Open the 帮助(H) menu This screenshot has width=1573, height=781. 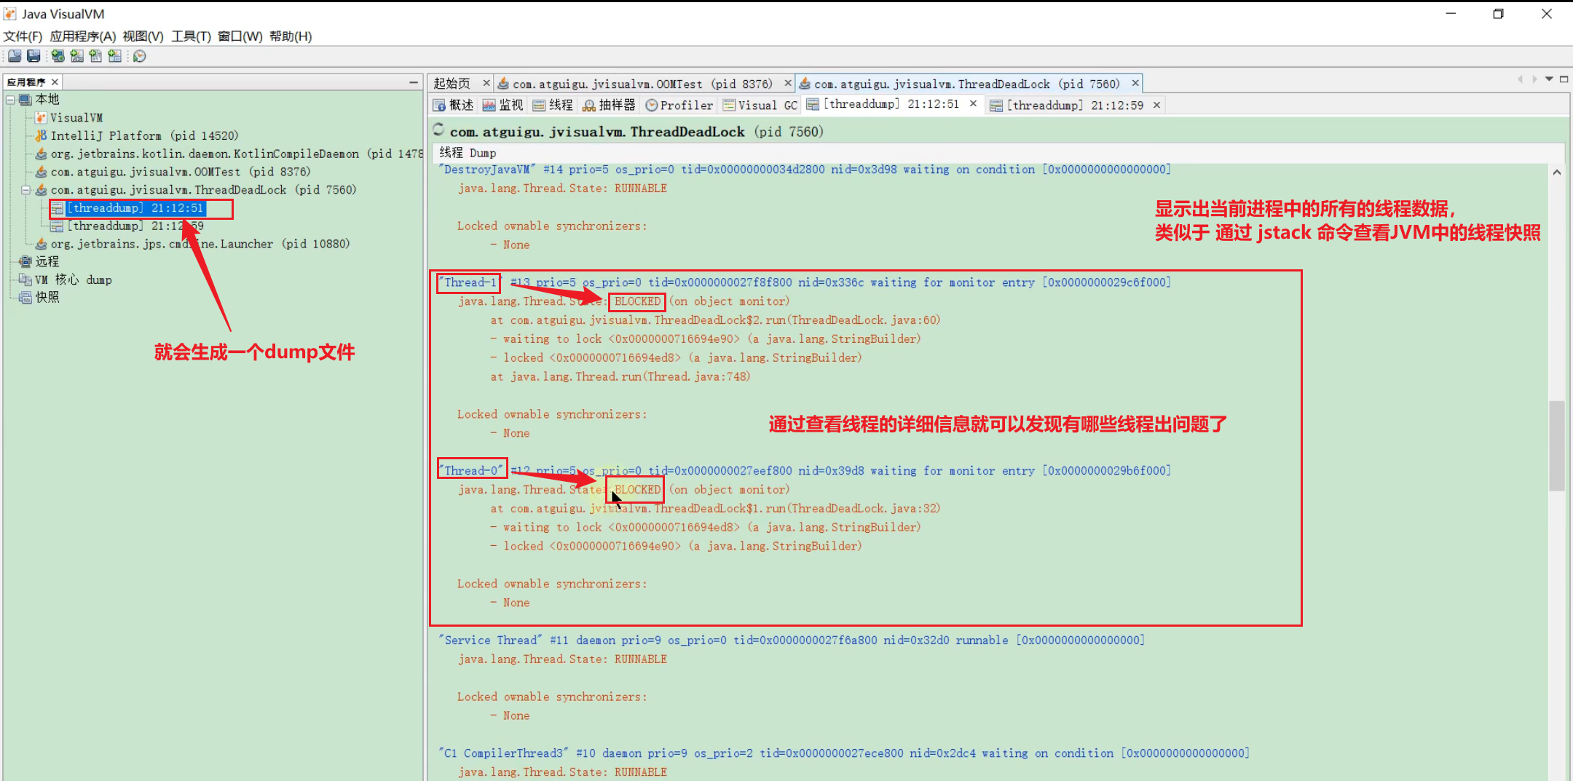291,36
